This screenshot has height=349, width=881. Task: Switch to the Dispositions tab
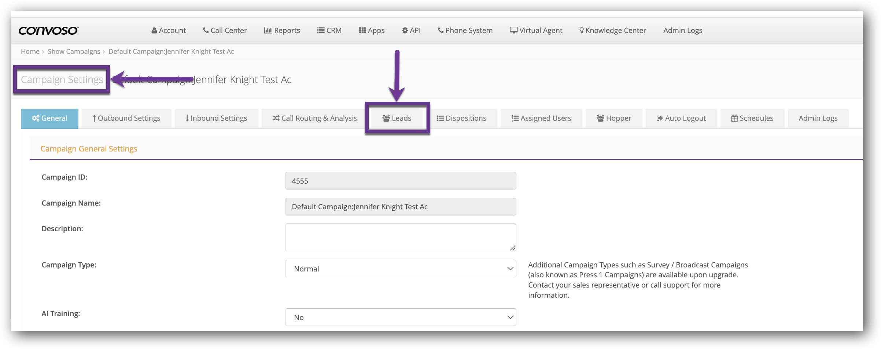click(461, 118)
